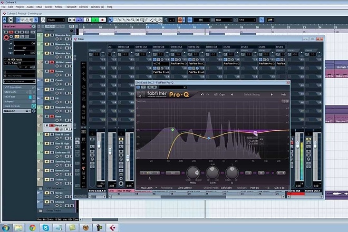Screen dimensions: 348x232
Task: Open the Project menu
Action: click(x=20, y=7)
